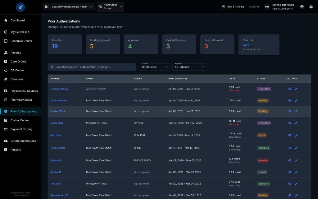Viewport: 318px width, 199px height.
Task: Click the company logo in the sidebar
Action: pos(20,7)
